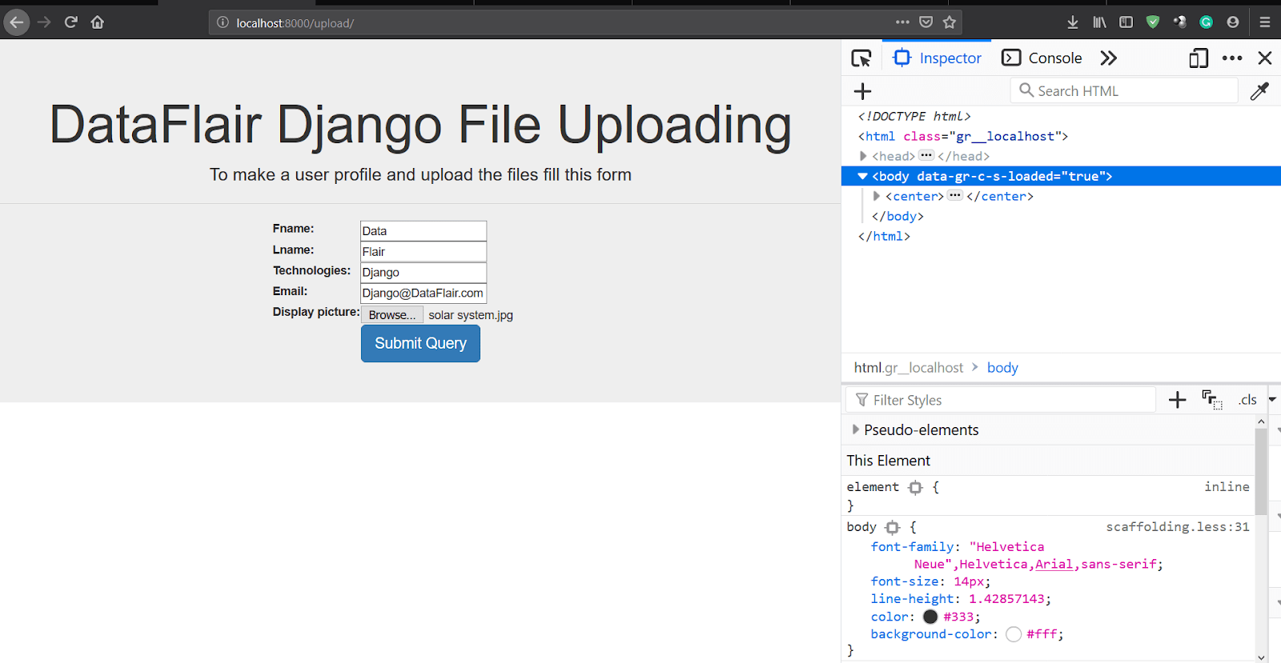
Task: Close the developer tools panel
Action: [1265, 58]
